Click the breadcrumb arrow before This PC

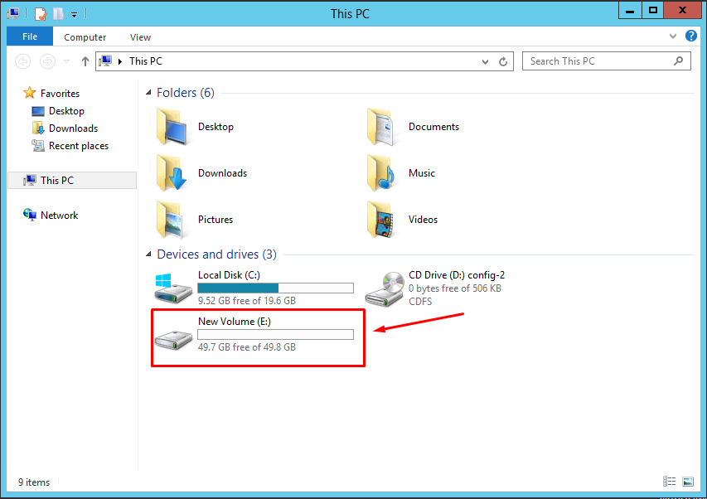pos(120,61)
